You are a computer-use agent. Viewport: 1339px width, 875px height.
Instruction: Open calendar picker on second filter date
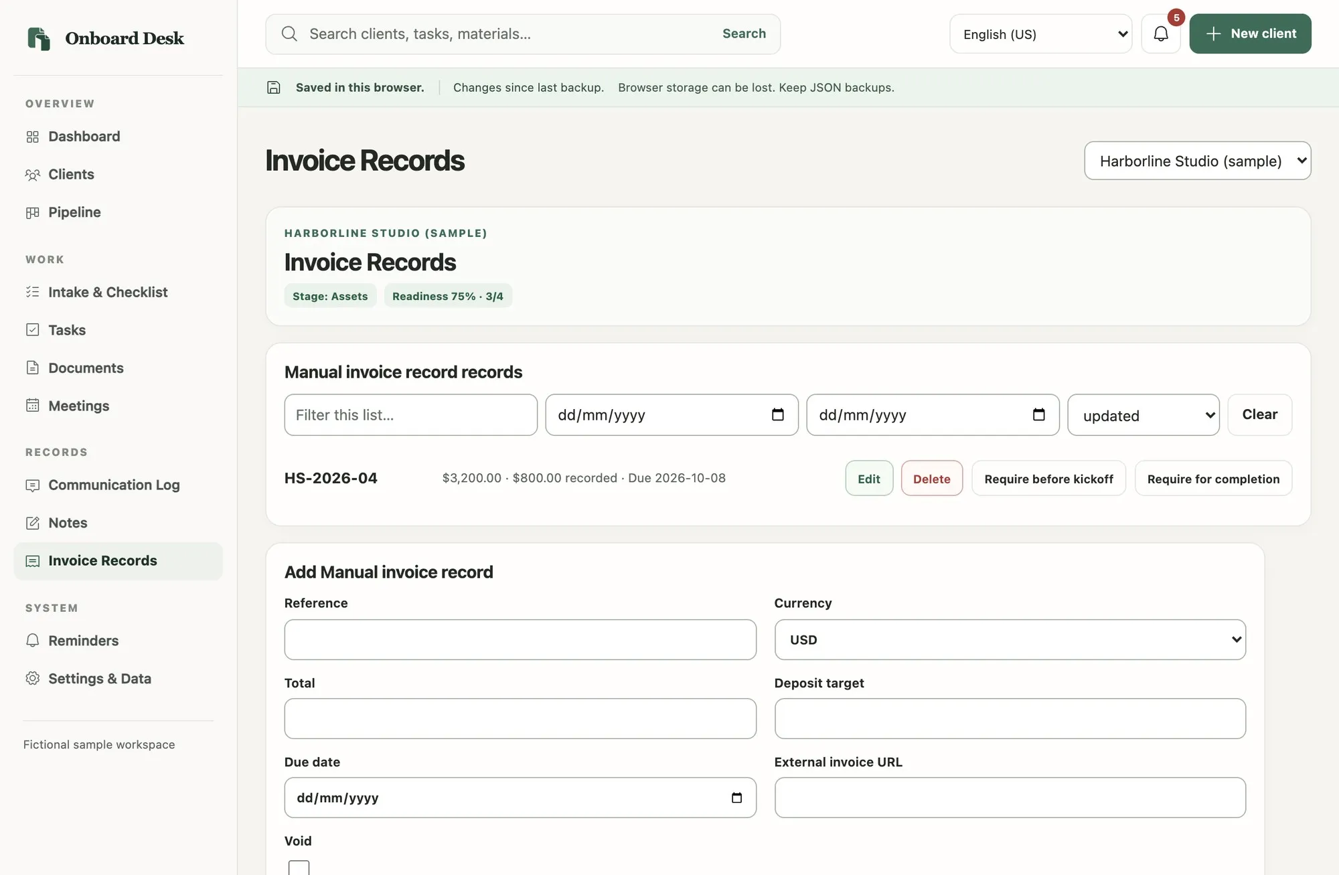click(1038, 414)
